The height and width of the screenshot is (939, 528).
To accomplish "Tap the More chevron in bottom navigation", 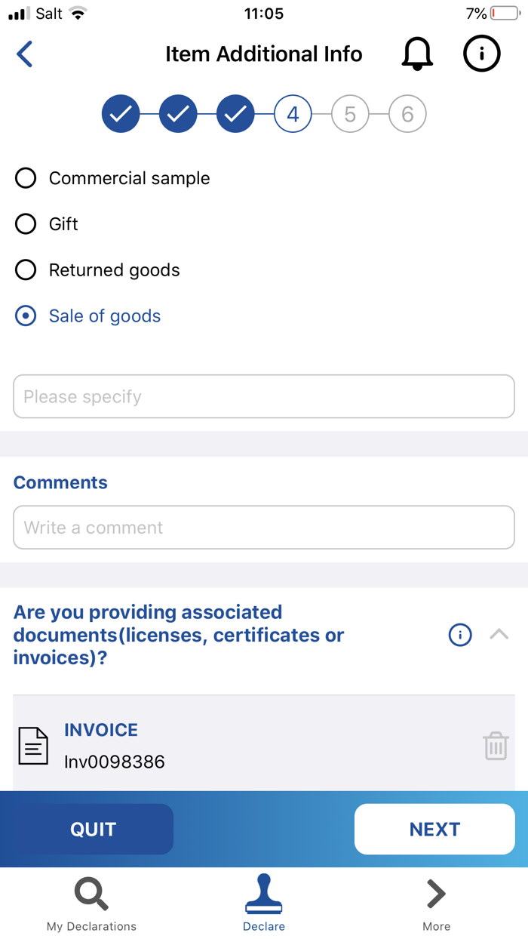I will (x=435, y=893).
